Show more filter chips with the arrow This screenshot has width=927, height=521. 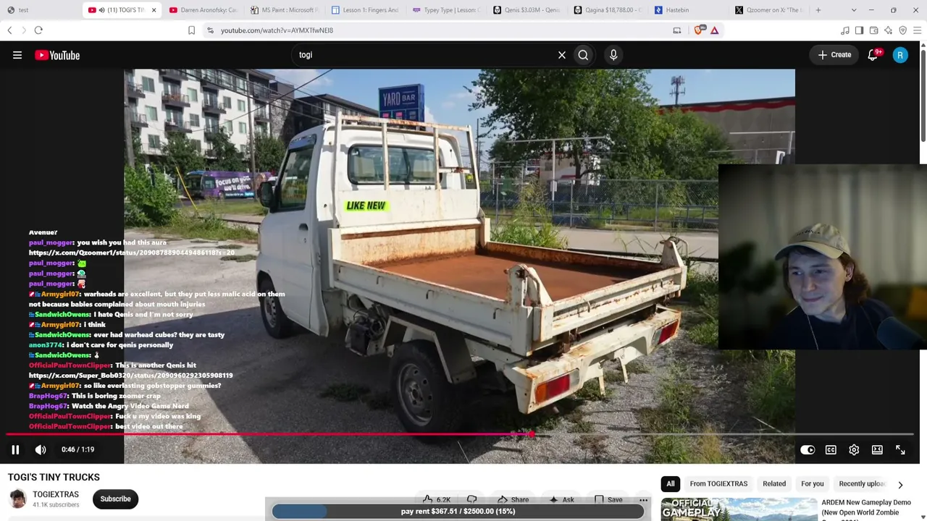coord(900,485)
